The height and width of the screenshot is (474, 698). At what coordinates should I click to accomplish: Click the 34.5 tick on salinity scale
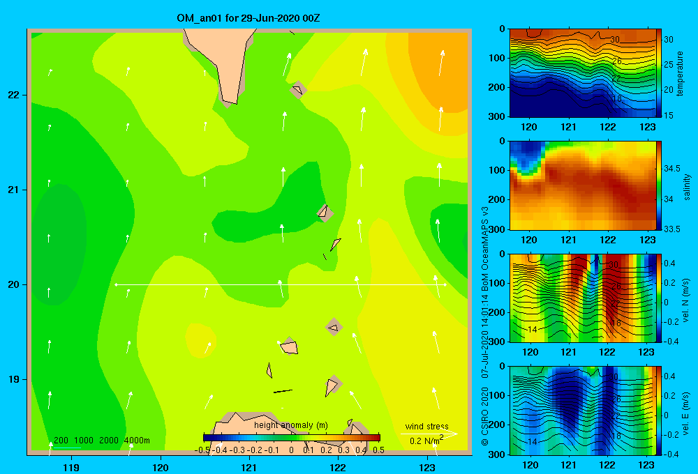[671, 169]
